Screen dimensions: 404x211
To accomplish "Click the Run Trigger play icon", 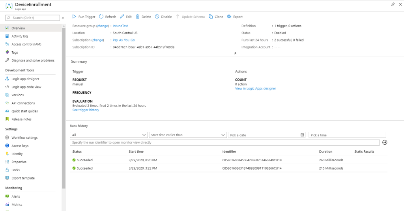I will pyautogui.click(x=74, y=17).
